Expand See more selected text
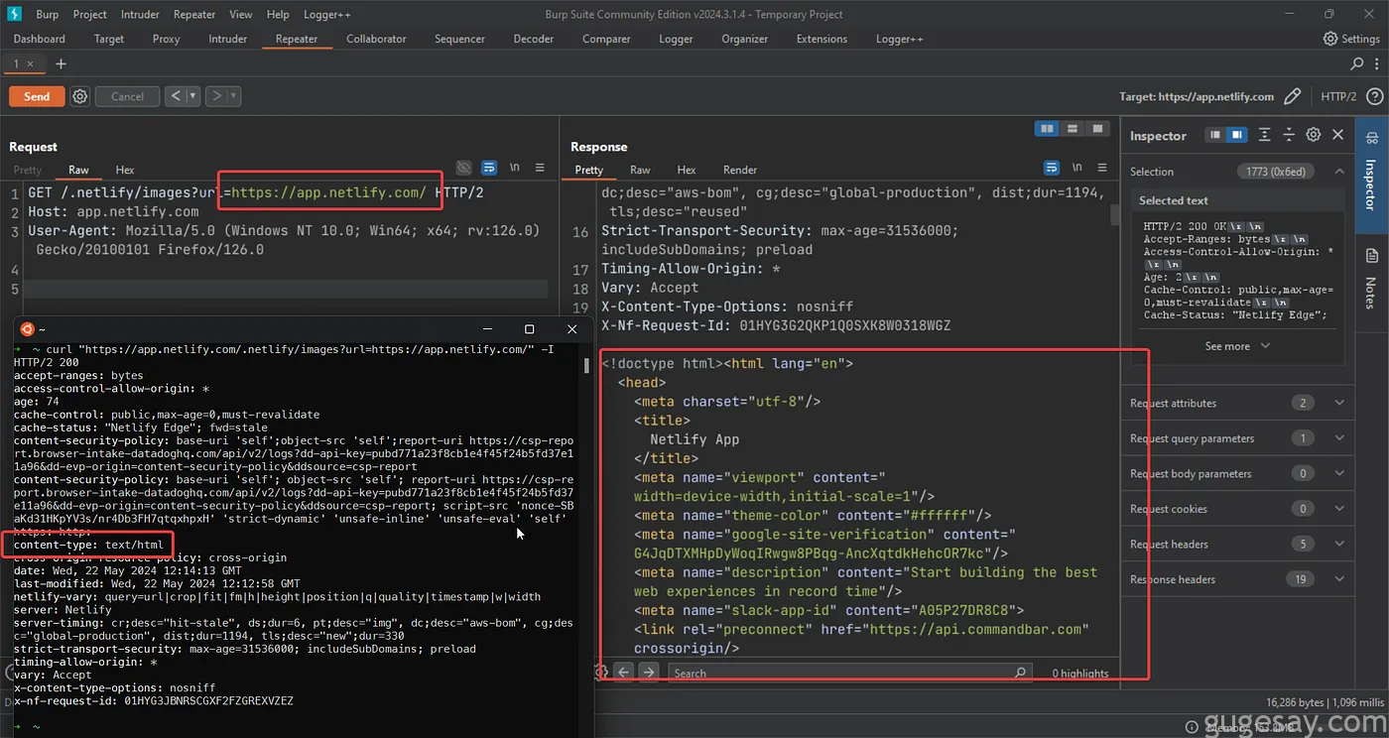Image resolution: width=1389 pixels, height=738 pixels. pyautogui.click(x=1236, y=346)
